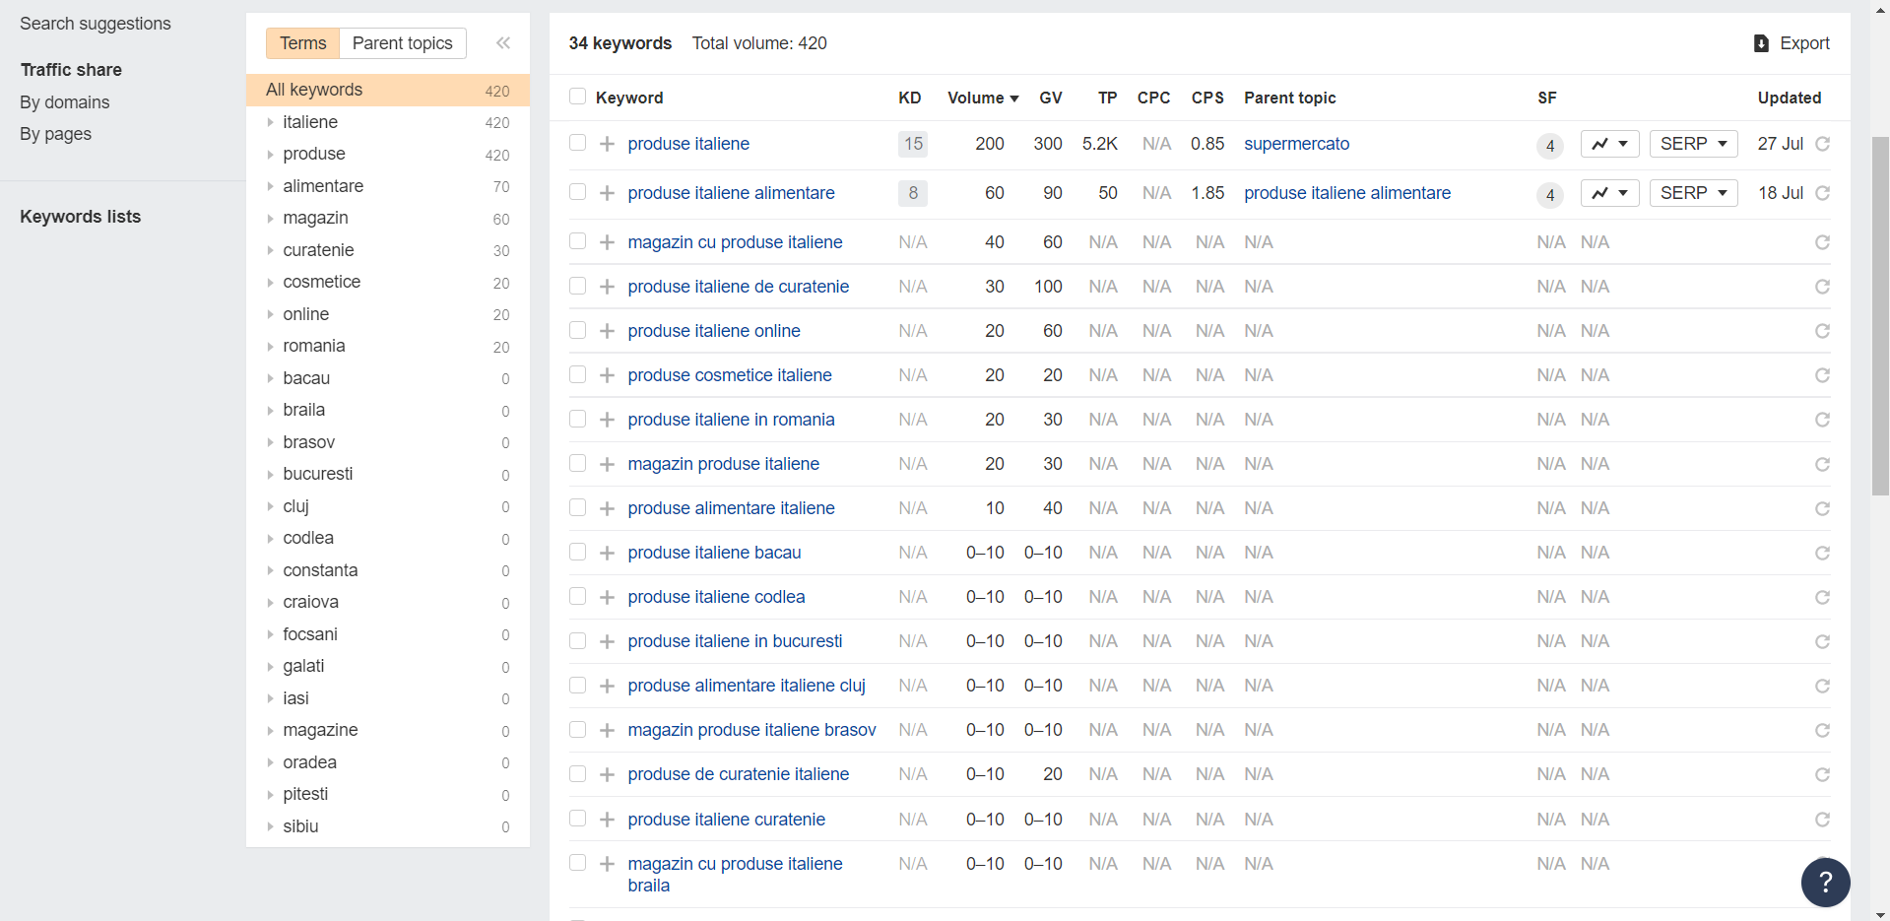Screen dimensions: 1890x921
Task: Export the keywords list
Action: (1792, 43)
